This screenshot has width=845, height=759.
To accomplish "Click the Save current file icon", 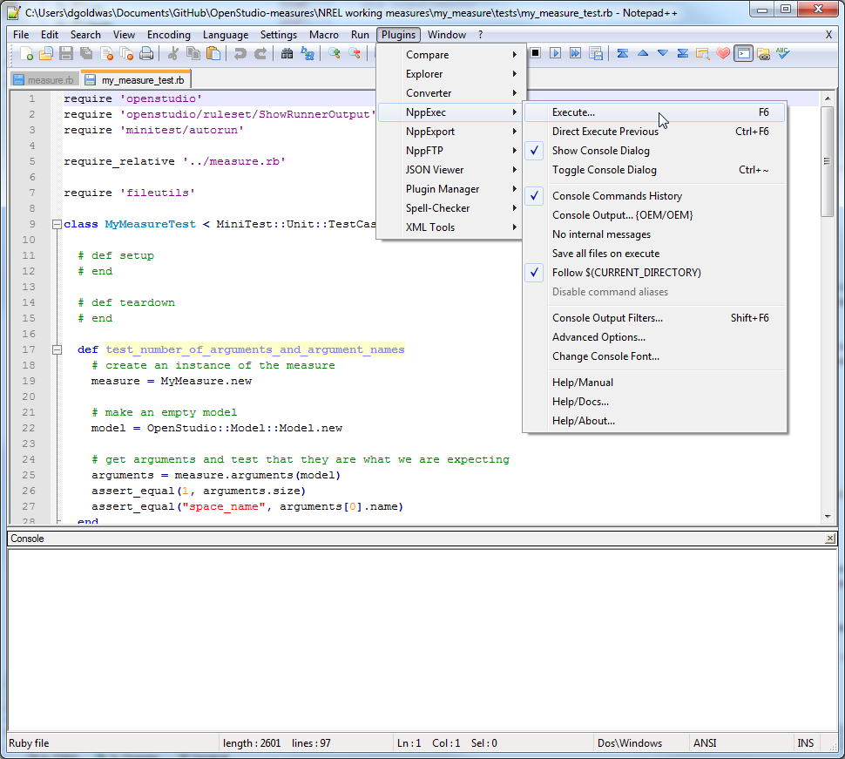I will coord(65,53).
